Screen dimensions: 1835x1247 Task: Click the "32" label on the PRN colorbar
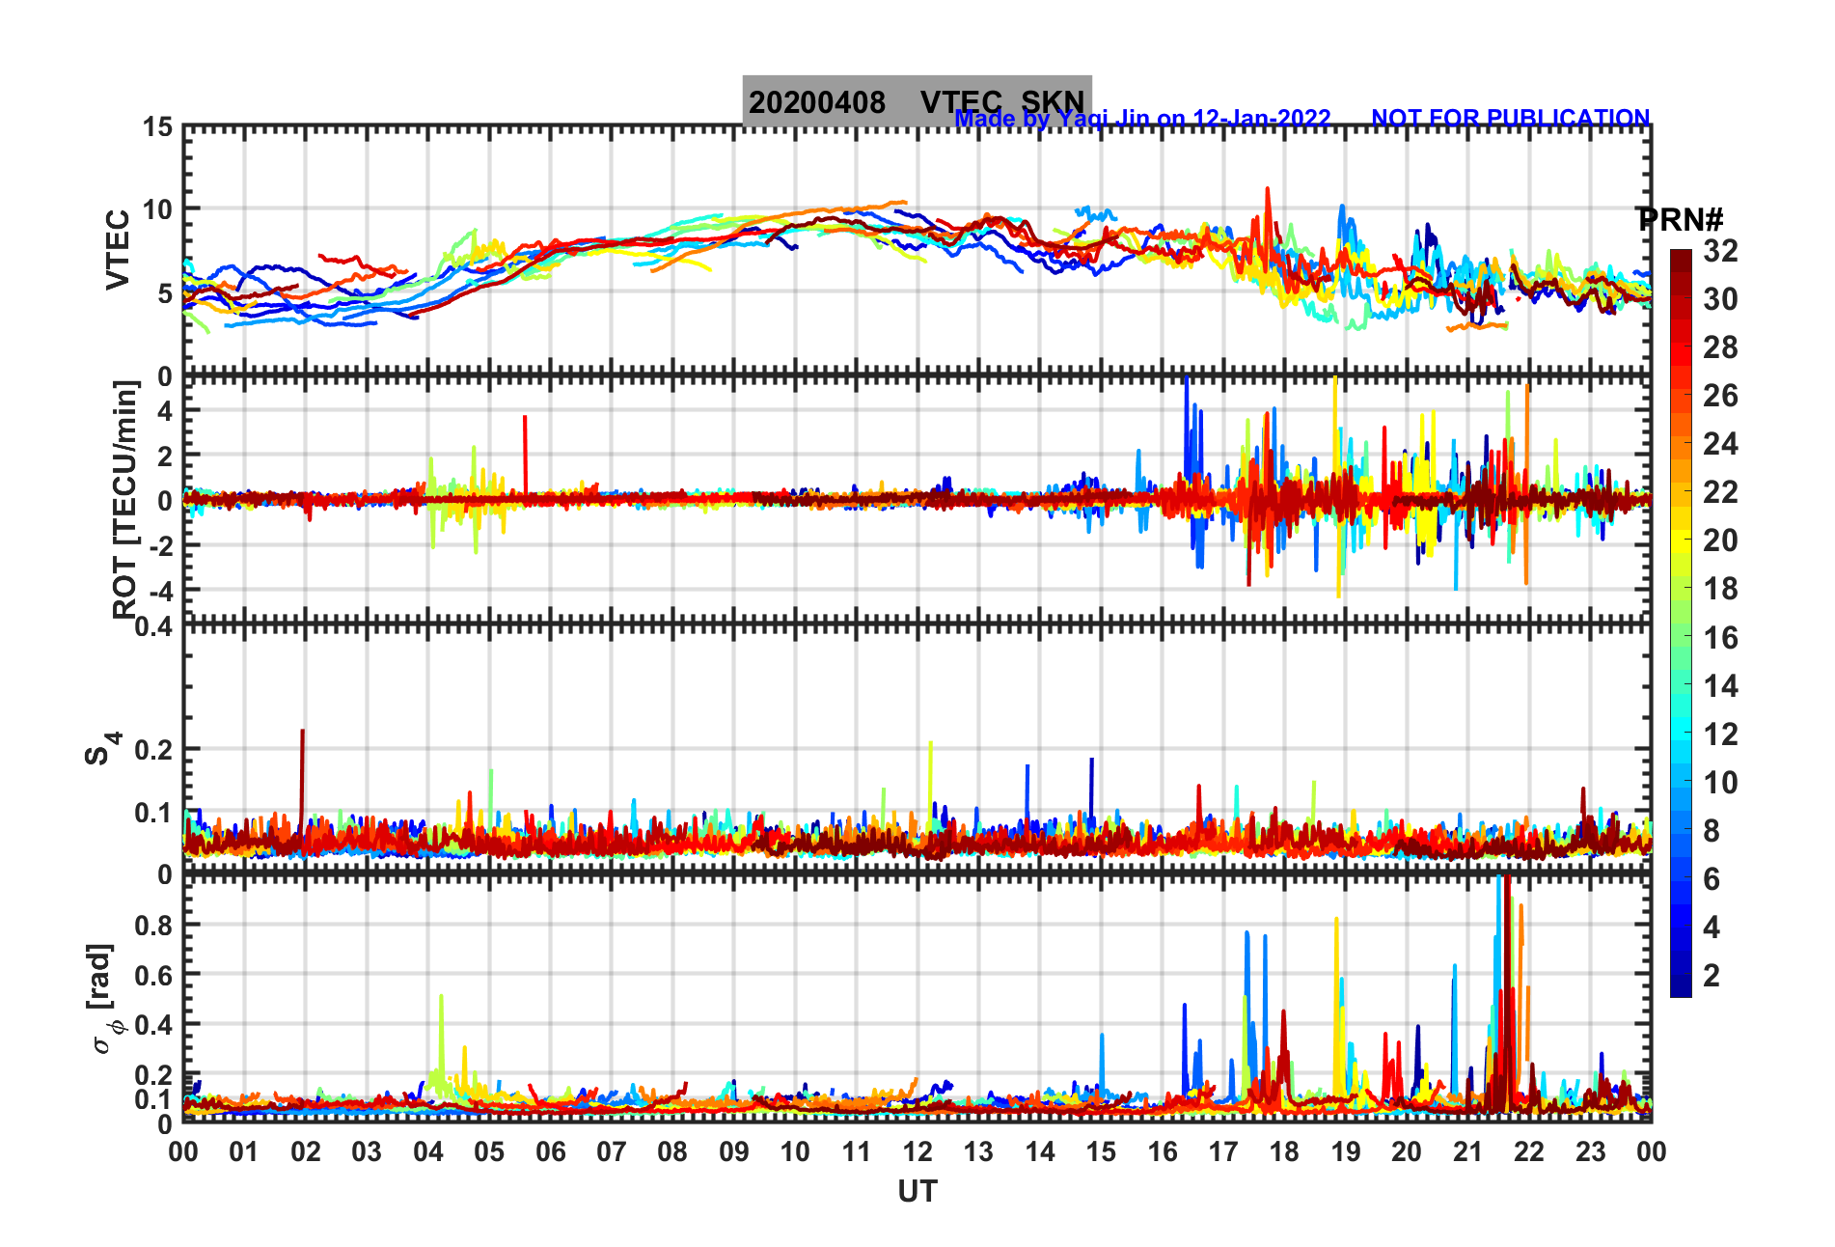click(x=1720, y=251)
